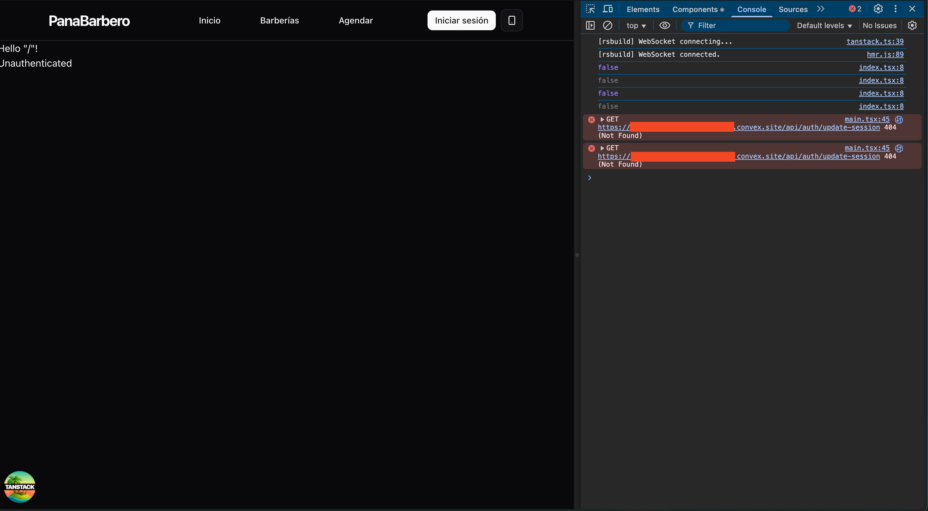Click the inspect element picker icon
The width and height of the screenshot is (928, 511).
[x=590, y=9]
